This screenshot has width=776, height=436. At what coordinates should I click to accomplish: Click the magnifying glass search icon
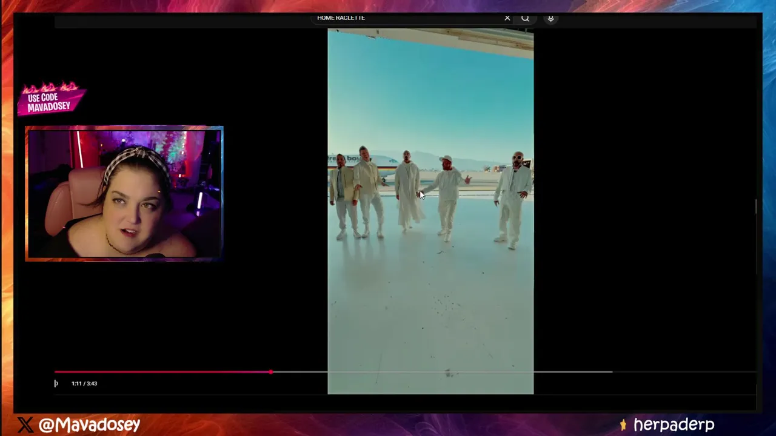[x=526, y=18]
